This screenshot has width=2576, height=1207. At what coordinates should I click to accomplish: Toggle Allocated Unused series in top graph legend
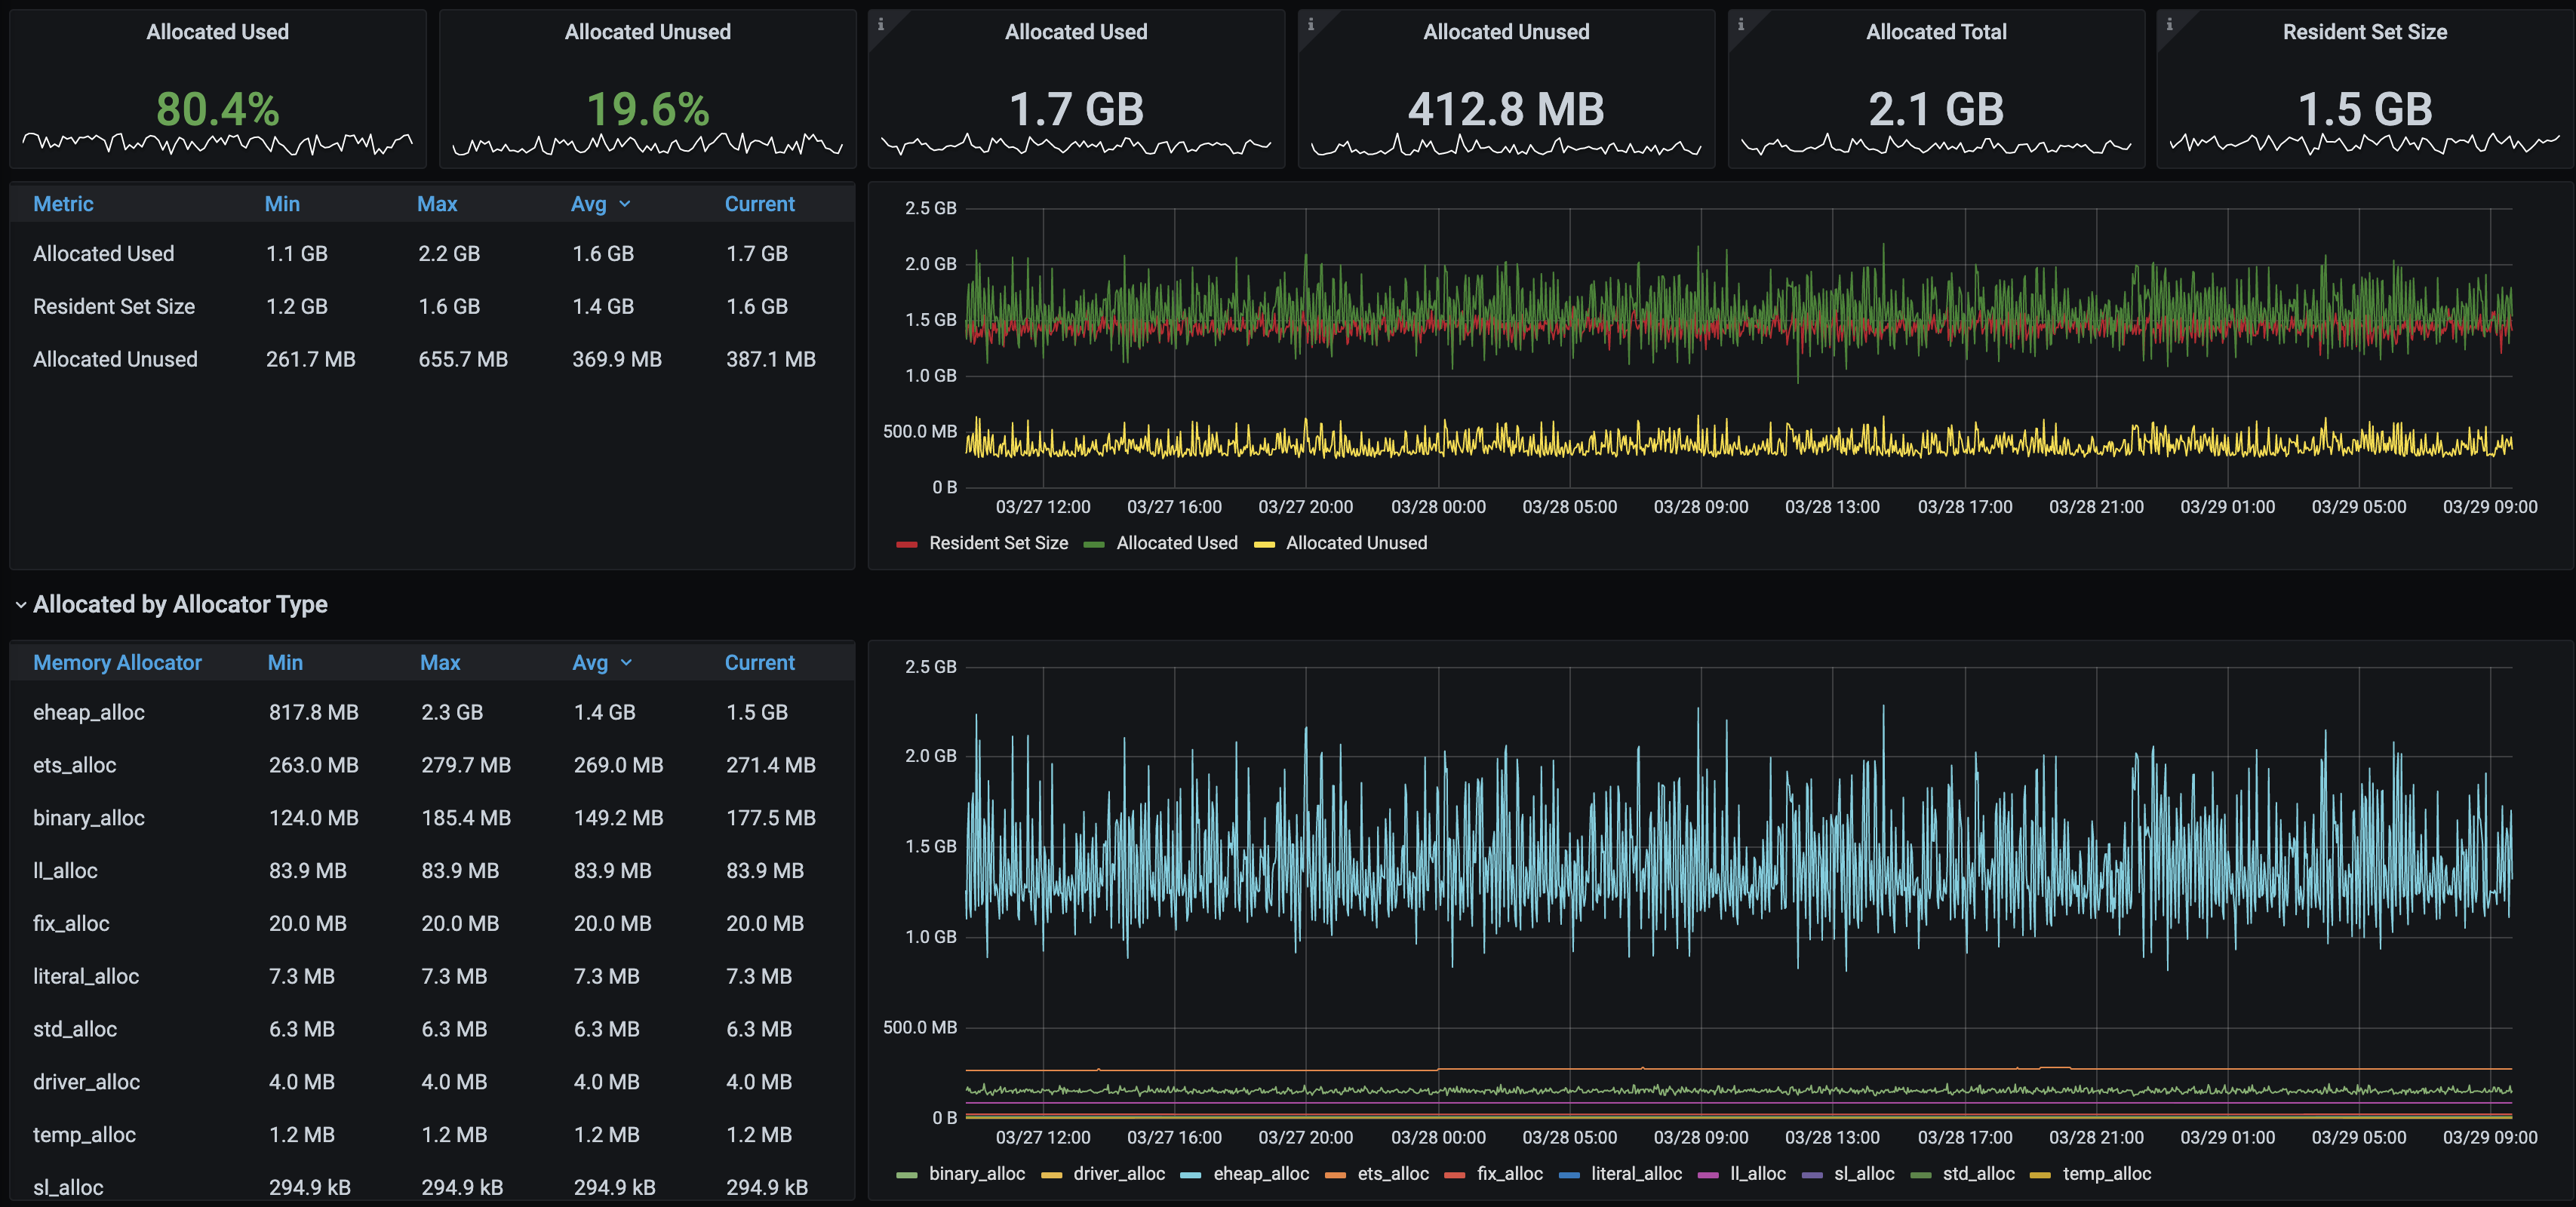[x=1355, y=543]
